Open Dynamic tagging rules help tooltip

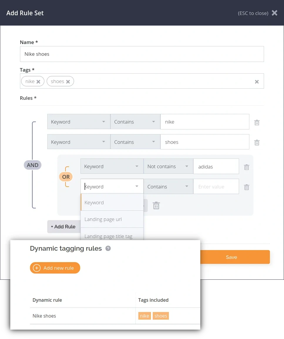(108, 248)
